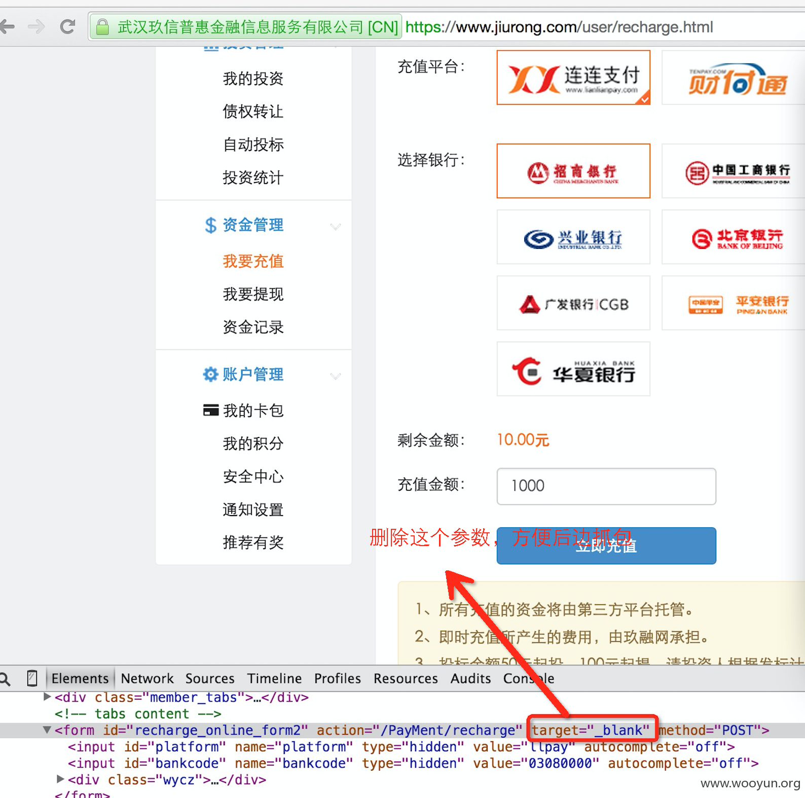Screen dimensions: 805x798
Task: Click the action="/PayMent/recharge" attribute
Action: point(419,730)
